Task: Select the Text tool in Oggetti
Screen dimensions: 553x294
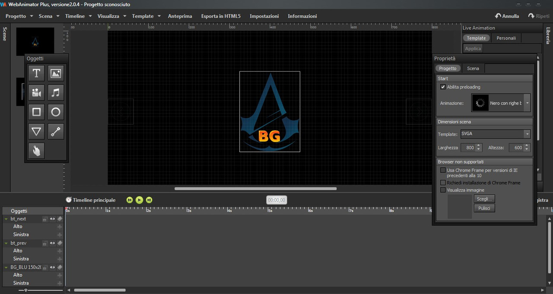Action: 36,73
